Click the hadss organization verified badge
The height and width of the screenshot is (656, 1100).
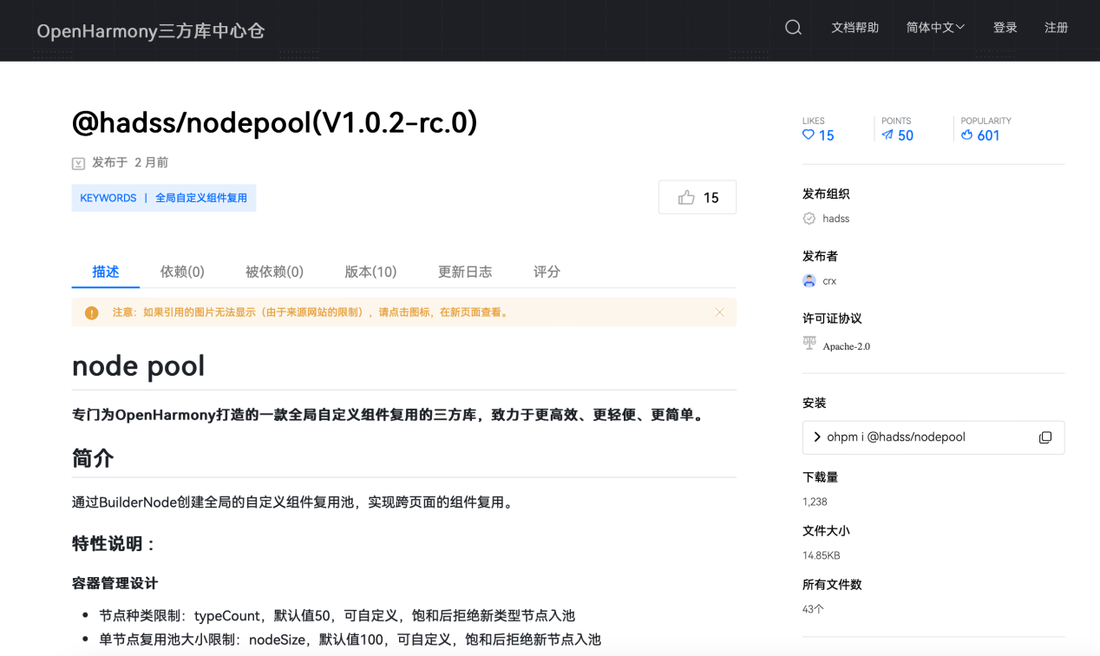(809, 219)
